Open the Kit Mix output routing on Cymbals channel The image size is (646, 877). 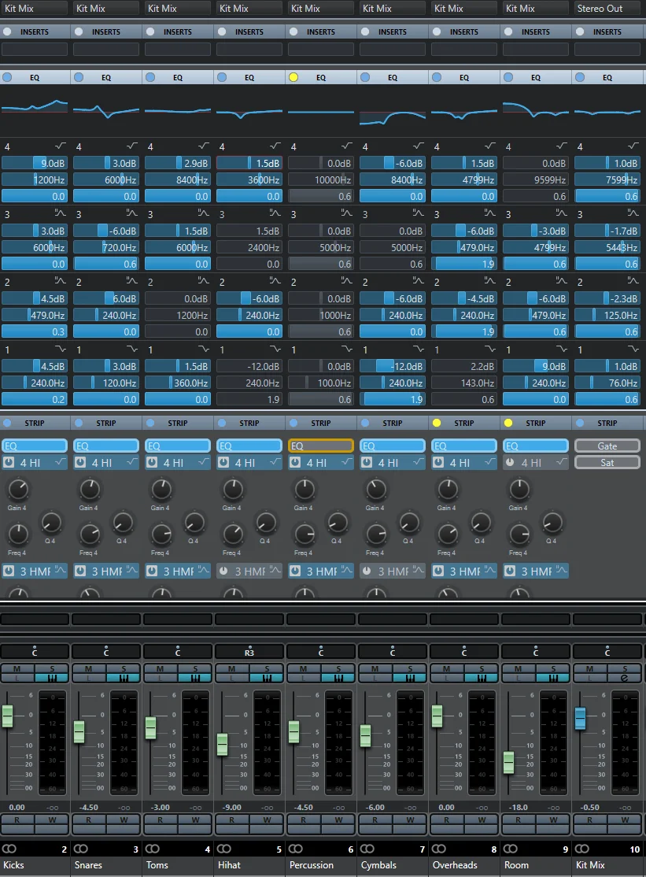point(393,8)
